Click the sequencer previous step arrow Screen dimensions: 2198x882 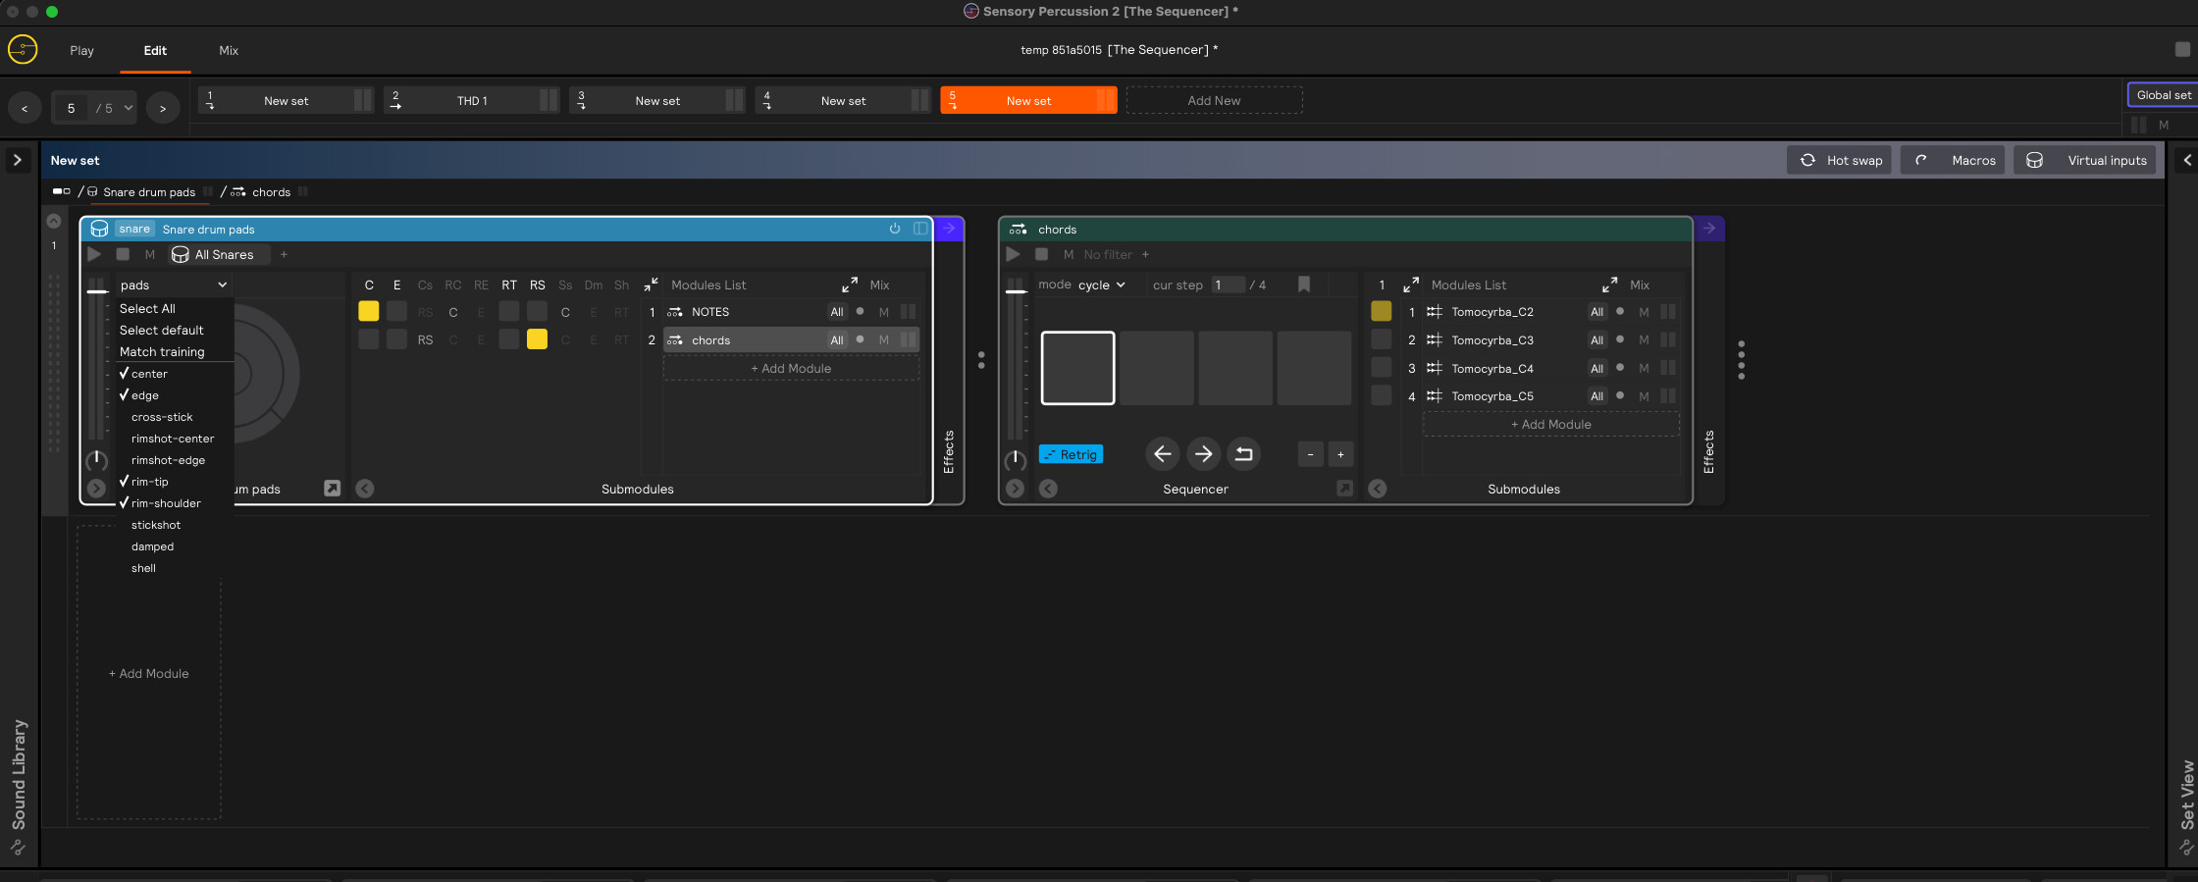click(x=1162, y=454)
